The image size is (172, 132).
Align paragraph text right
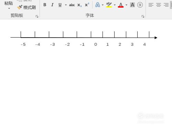pos(166,5)
